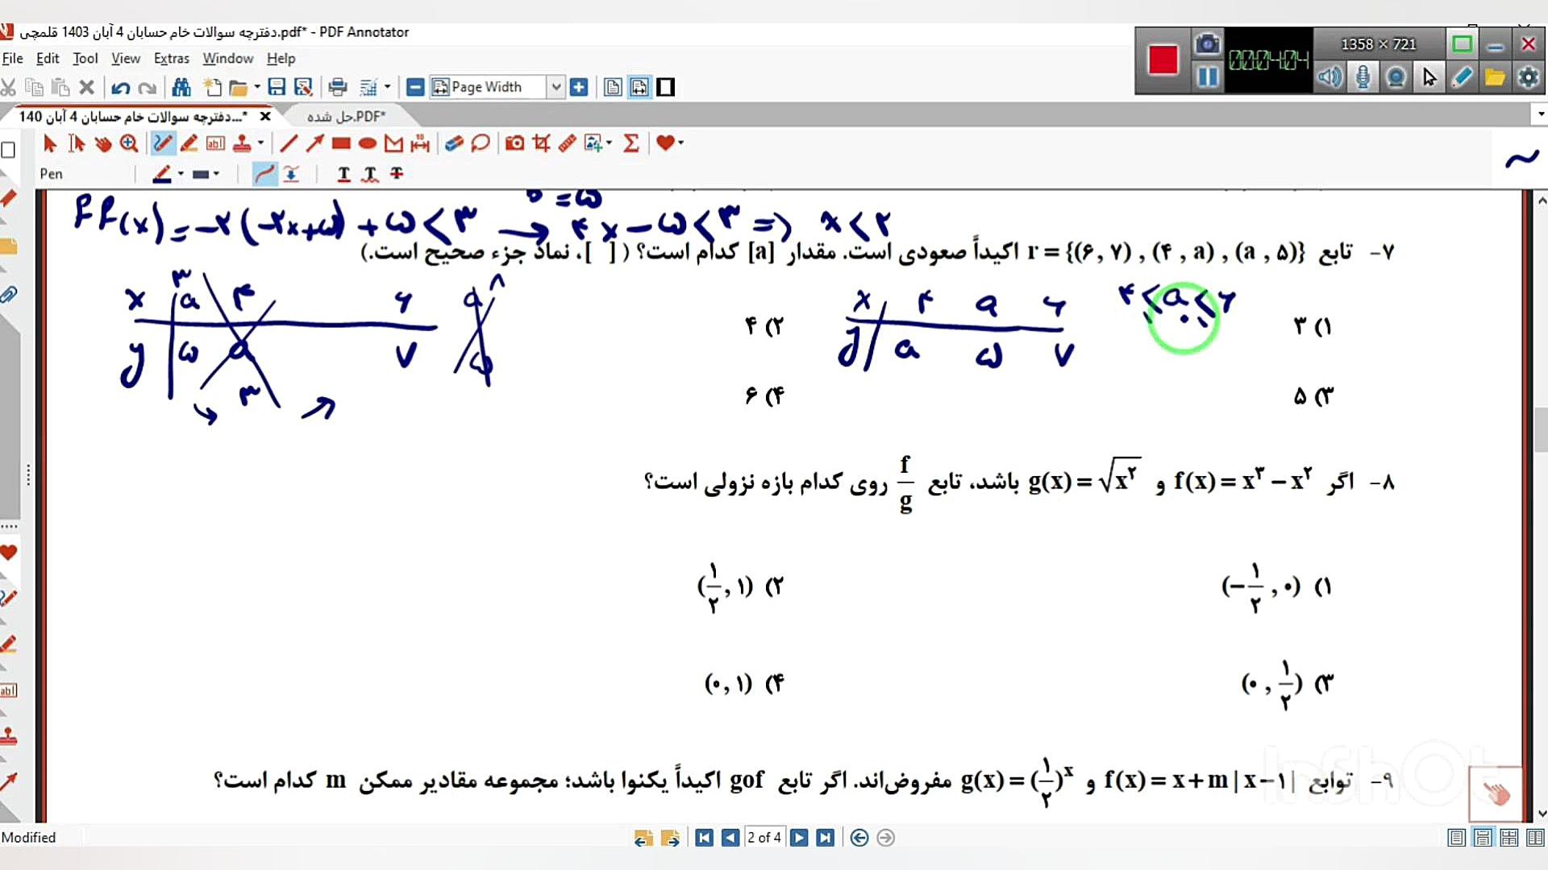
Task: Select the Text box tool
Action: (215, 143)
